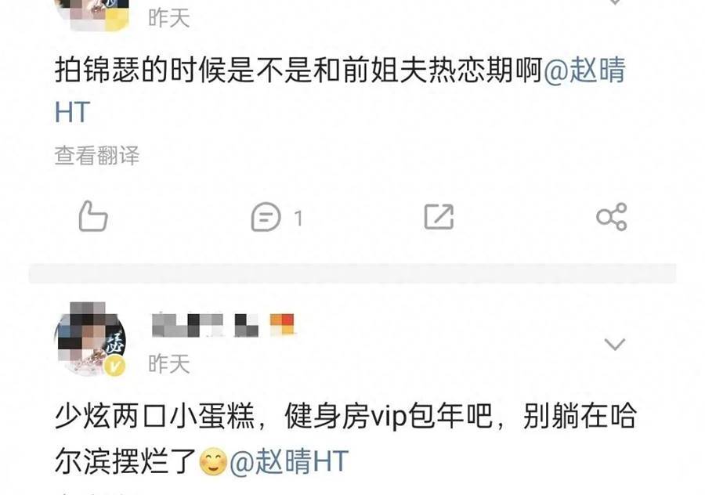Open the second post's blurred username
This screenshot has width=705, height=495.
coord(205,325)
